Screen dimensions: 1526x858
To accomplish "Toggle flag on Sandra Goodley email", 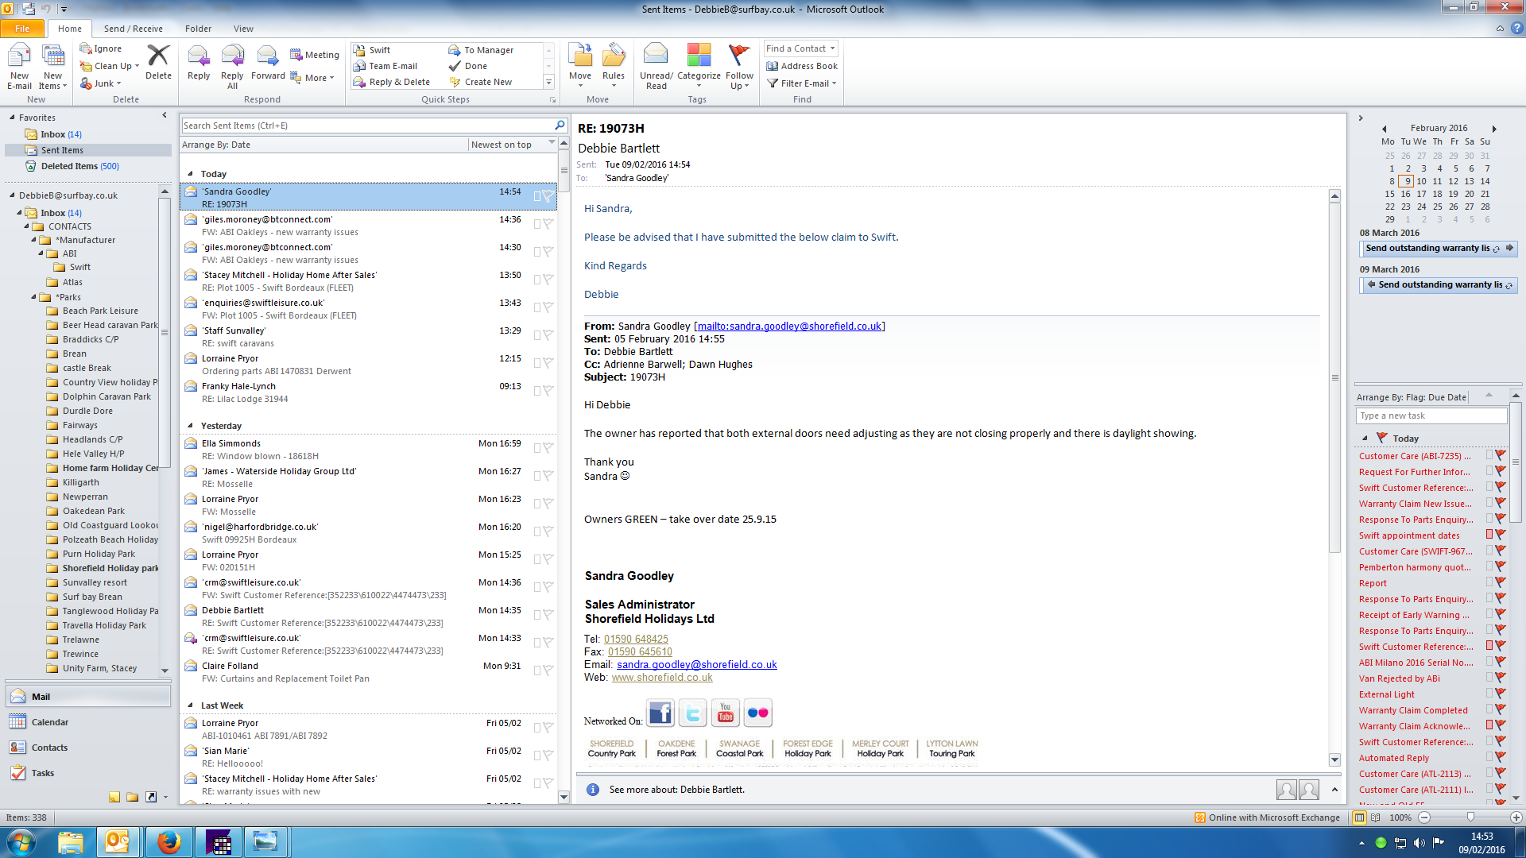I will coord(548,195).
